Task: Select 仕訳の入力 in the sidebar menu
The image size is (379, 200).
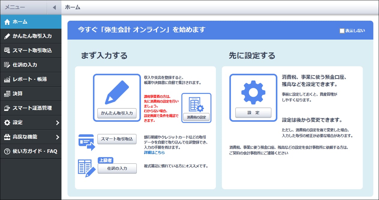Action: click(25, 65)
